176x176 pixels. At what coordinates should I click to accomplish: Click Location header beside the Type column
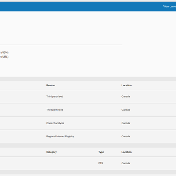(126, 152)
